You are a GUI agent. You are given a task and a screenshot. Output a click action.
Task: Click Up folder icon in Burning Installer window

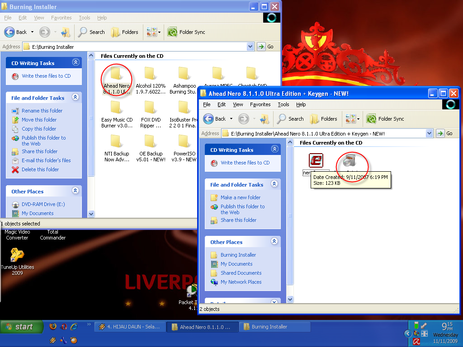65,32
